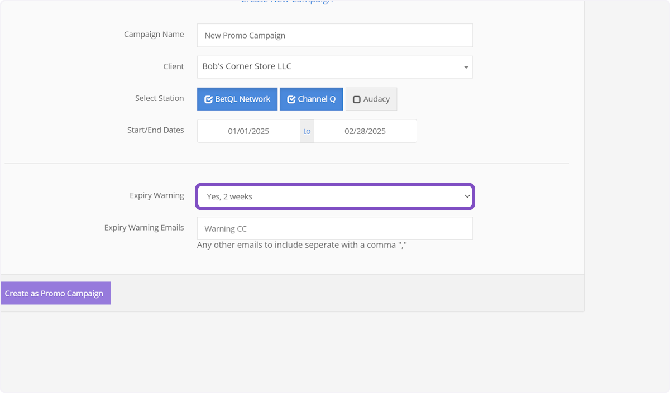This screenshot has height=393, width=670.
Task: Click the checkmark icon in BetQL Network
Action: click(x=208, y=99)
